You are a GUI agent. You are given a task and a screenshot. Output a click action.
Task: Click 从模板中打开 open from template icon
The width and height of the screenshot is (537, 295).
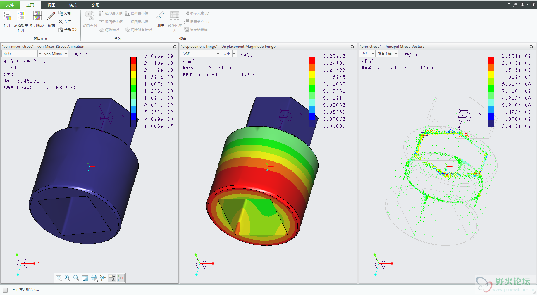tap(21, 16)
